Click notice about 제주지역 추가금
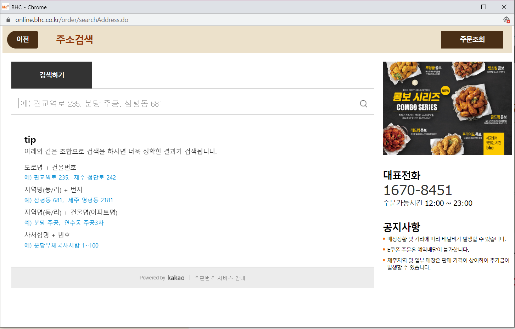 click(448, 264)
